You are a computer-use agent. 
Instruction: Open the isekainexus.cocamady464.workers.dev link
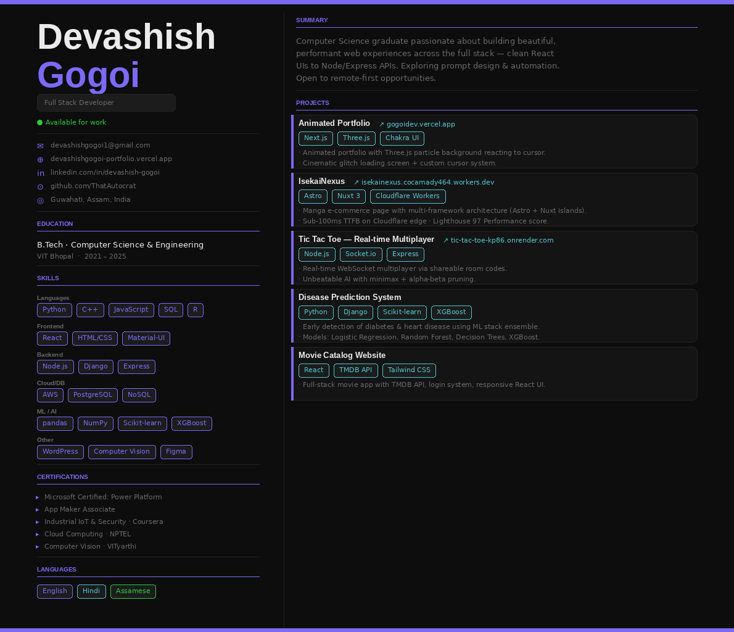[x=427, y=182]
